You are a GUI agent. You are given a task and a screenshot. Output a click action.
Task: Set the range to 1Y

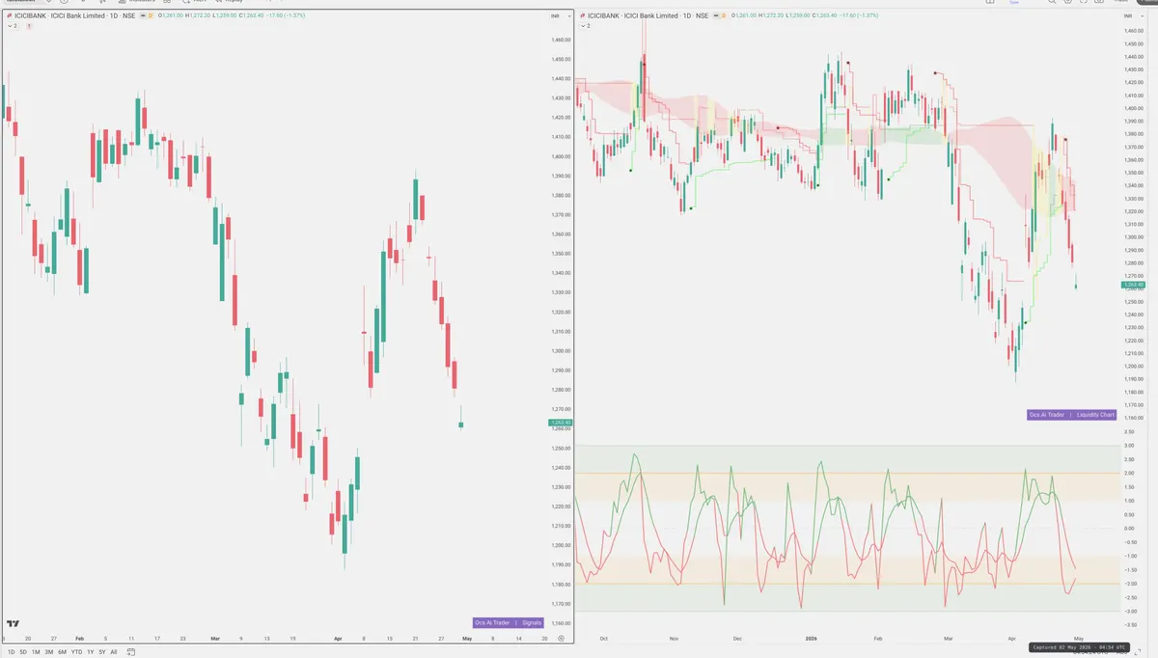pos(91,652)
